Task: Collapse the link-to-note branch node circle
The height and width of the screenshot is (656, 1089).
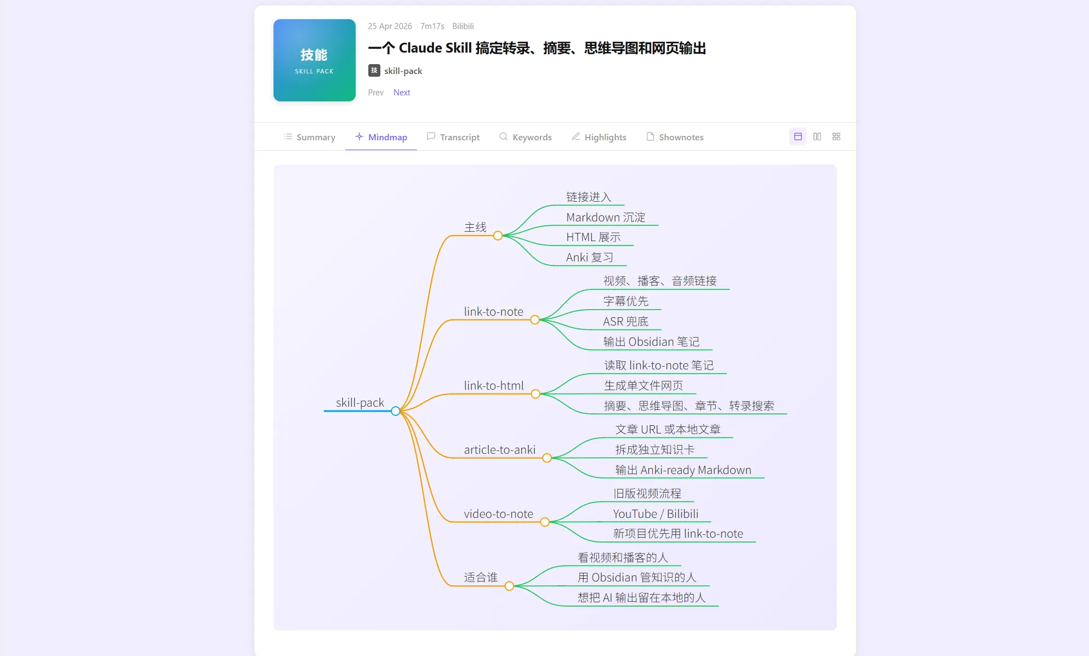Action: coord(535,320)
